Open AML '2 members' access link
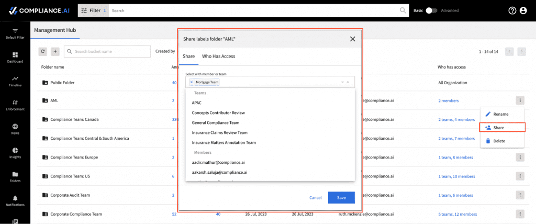This screenshot has width=536, height=224. [448, 100]
